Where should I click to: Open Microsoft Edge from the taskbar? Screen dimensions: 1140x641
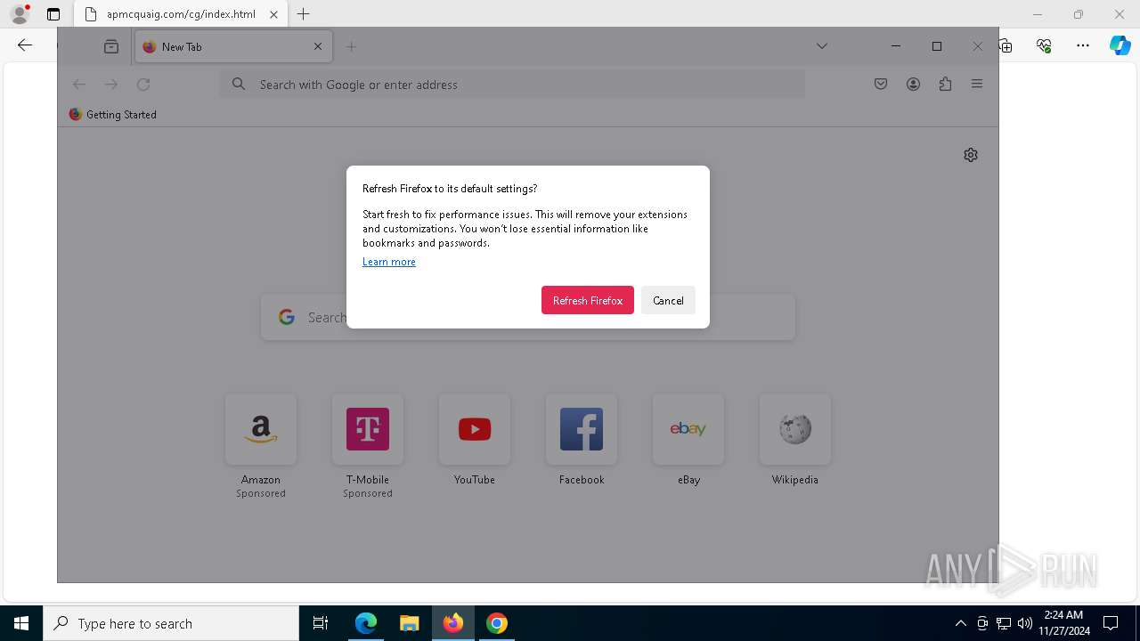[366, 623]
